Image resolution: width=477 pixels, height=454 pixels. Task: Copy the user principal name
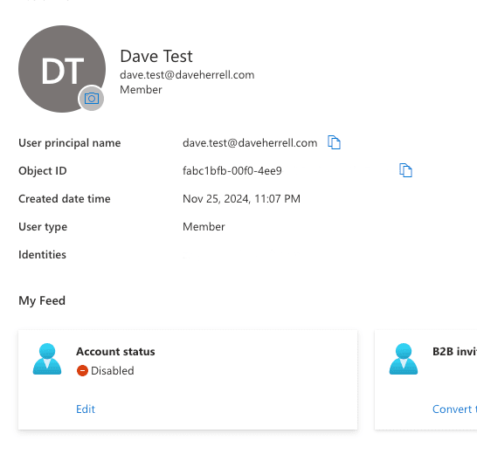tap(334, 142)
